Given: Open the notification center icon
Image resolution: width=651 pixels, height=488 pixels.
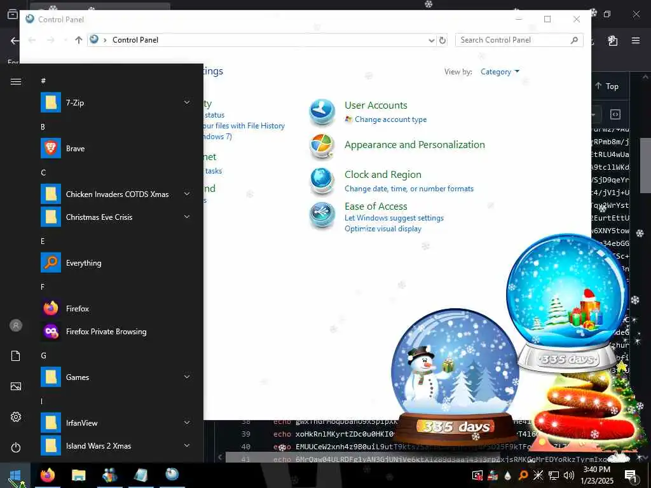Looking at the screenshot, I should click(631, 475).
